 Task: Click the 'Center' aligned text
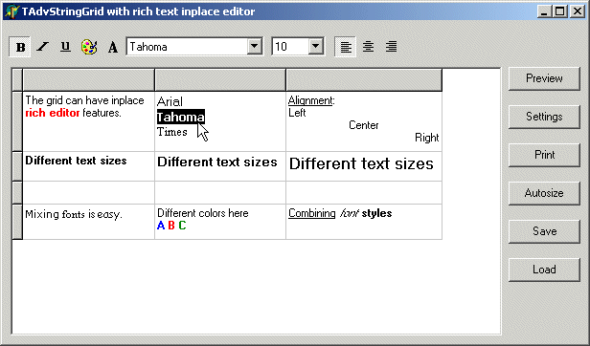pos(364,125)
